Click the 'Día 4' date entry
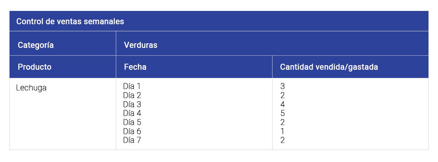 (132, 113)
